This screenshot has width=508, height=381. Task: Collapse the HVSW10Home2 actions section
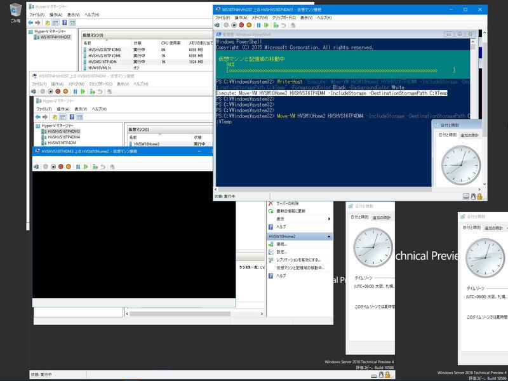(329, 236)
